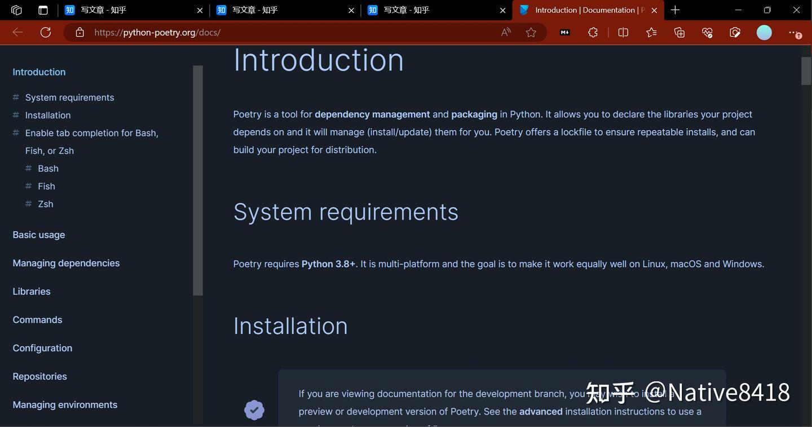Viewport: 812px width, 427px height.
Task: Start Read Aloud from the address bar
Action: (x=506, y=32)
